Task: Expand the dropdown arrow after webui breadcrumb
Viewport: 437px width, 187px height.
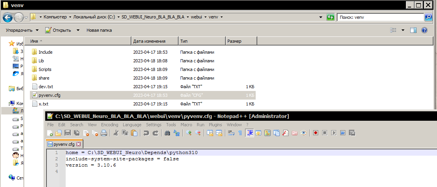Action: click(x=206, y=17)
